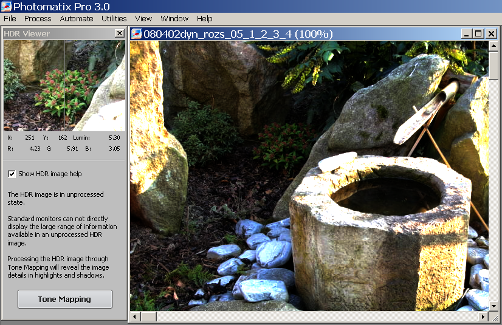Viewport: 502px width, 325px height.
Task: Maximize the 080402dyn_rozs image window
Action: [x=478, y=33]
